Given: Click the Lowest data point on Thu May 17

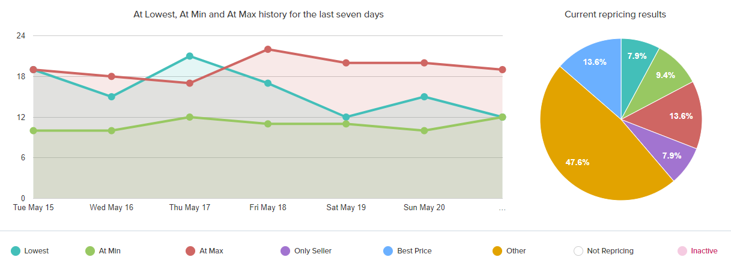Looking at the screenshot, I should [190, 56].
